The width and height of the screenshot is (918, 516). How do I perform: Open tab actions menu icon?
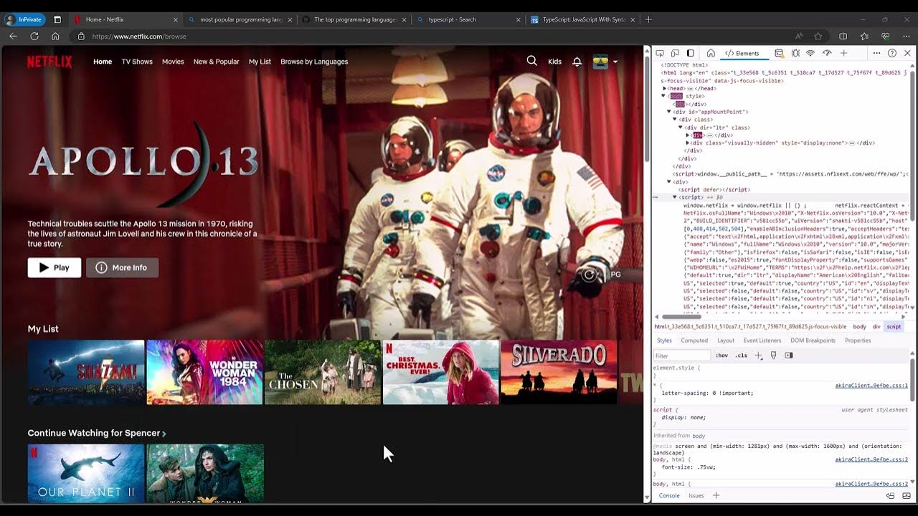57,19
